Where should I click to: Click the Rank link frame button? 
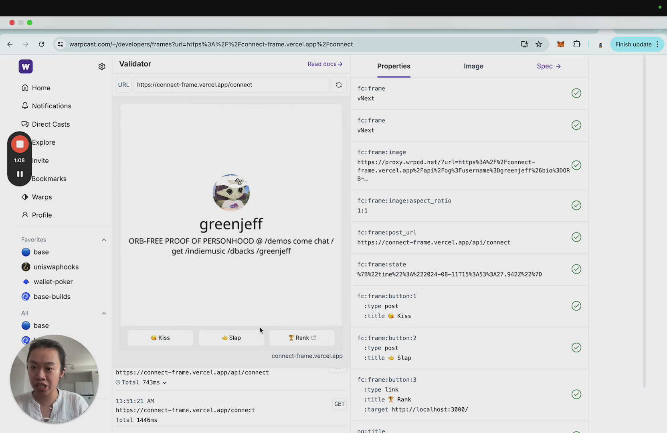302,338
